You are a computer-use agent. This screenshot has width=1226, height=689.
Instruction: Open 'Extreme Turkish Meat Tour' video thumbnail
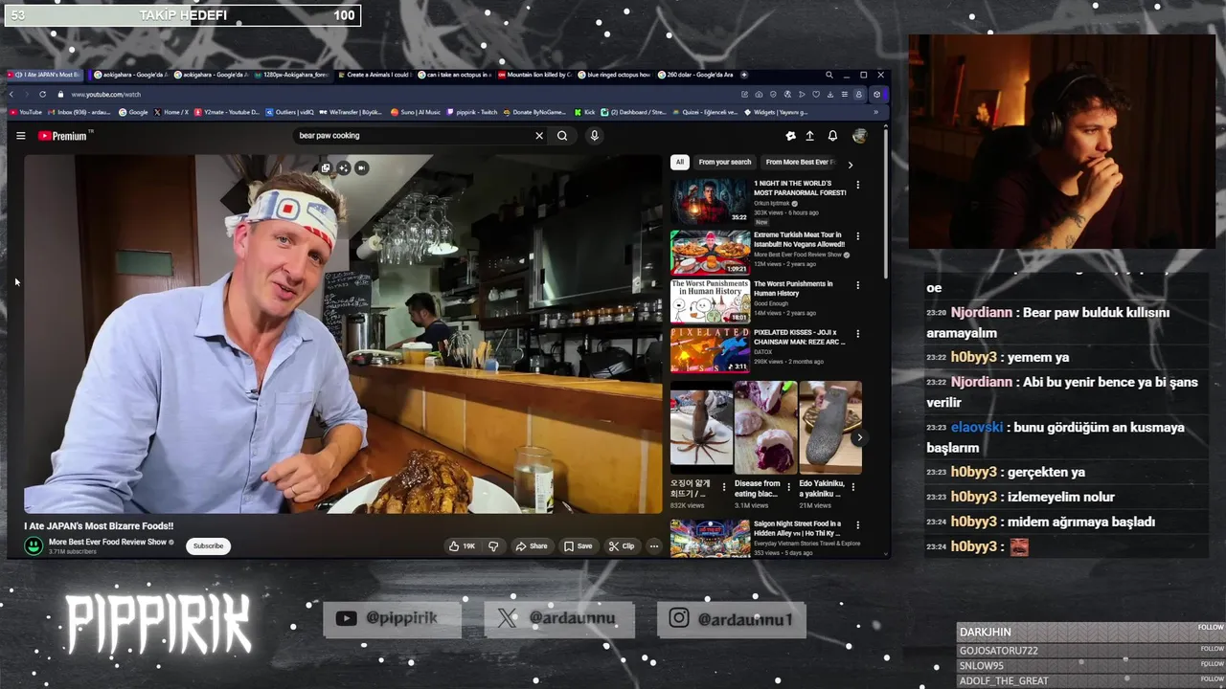[x=710, y=252]
